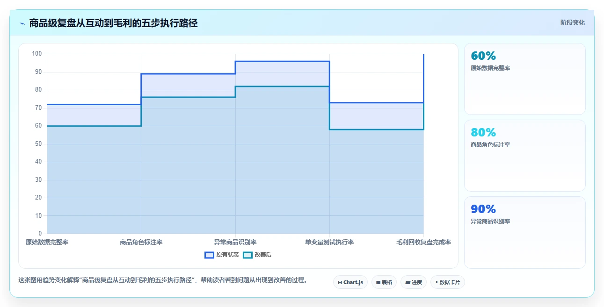The width and height of the screenshot is (604, 307).
Task: Click the 改善后 legend color box
Action: pos(247,255)
